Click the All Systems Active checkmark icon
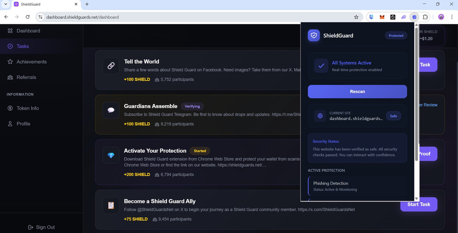This screenshot has width=458, height=233. coord(321,66)
